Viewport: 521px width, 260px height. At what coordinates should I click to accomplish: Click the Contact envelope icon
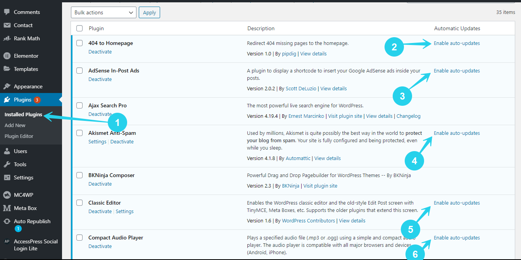pyautogui.click(x=7, y=25)
